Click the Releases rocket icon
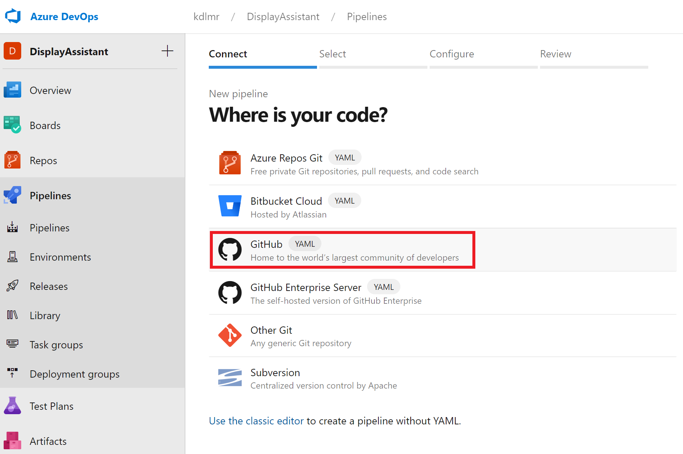 point(12,286)
